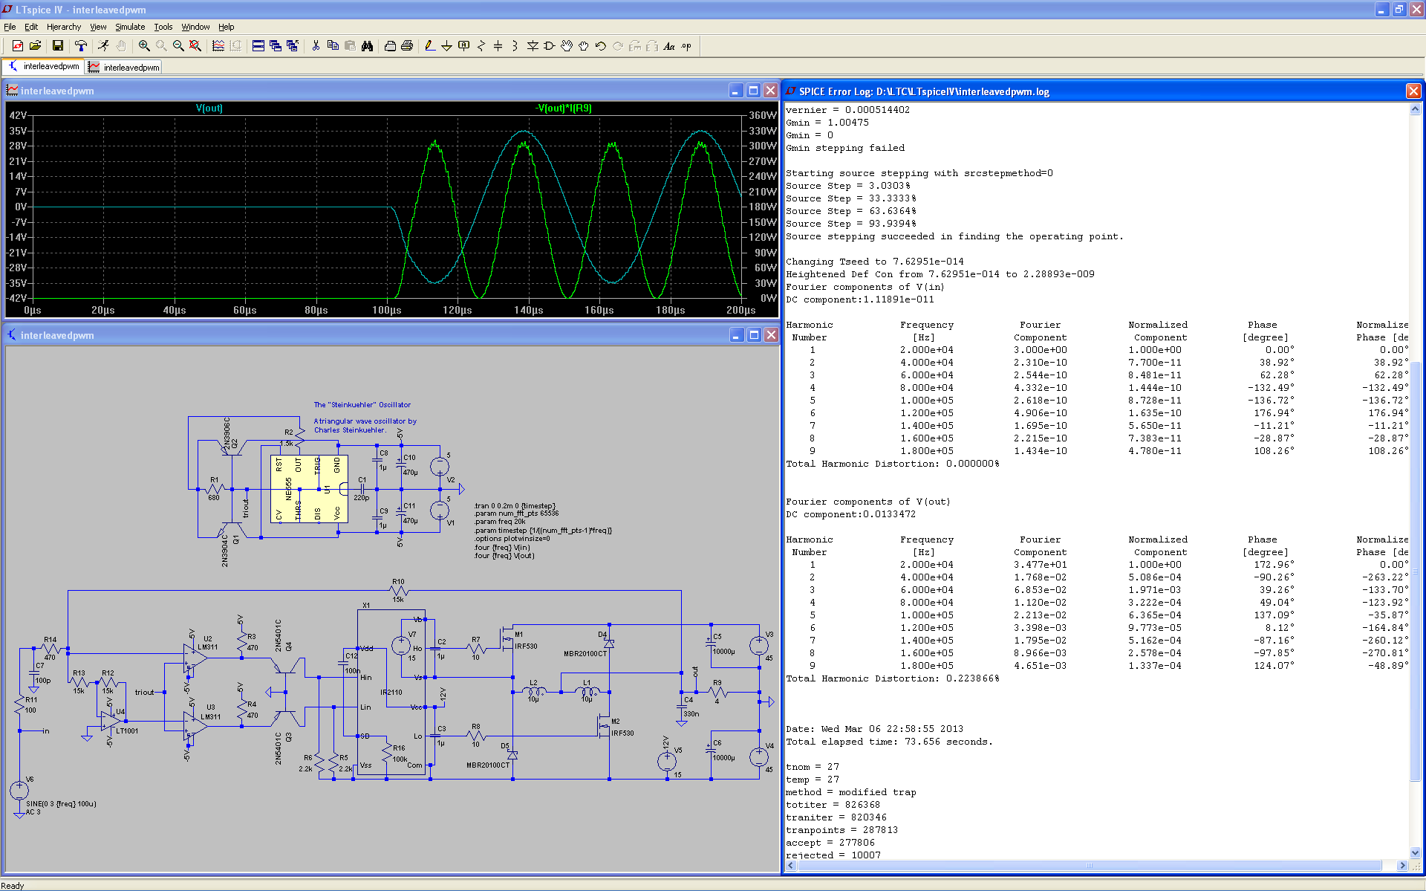Maximize the waveform plot window

pos(753,91)
